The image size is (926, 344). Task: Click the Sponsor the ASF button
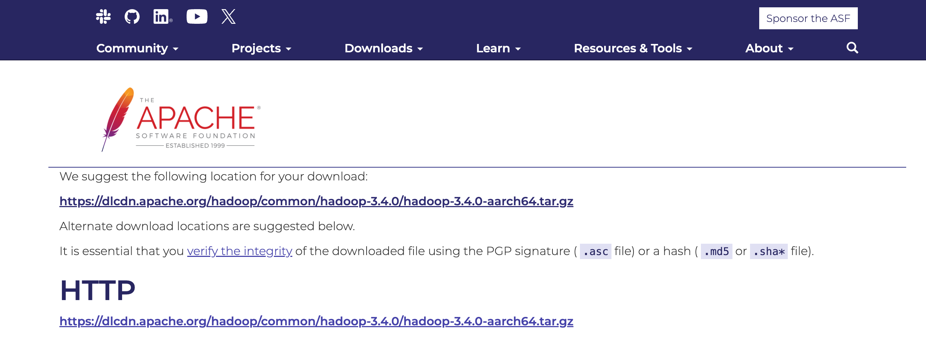[x=808, y=18]
